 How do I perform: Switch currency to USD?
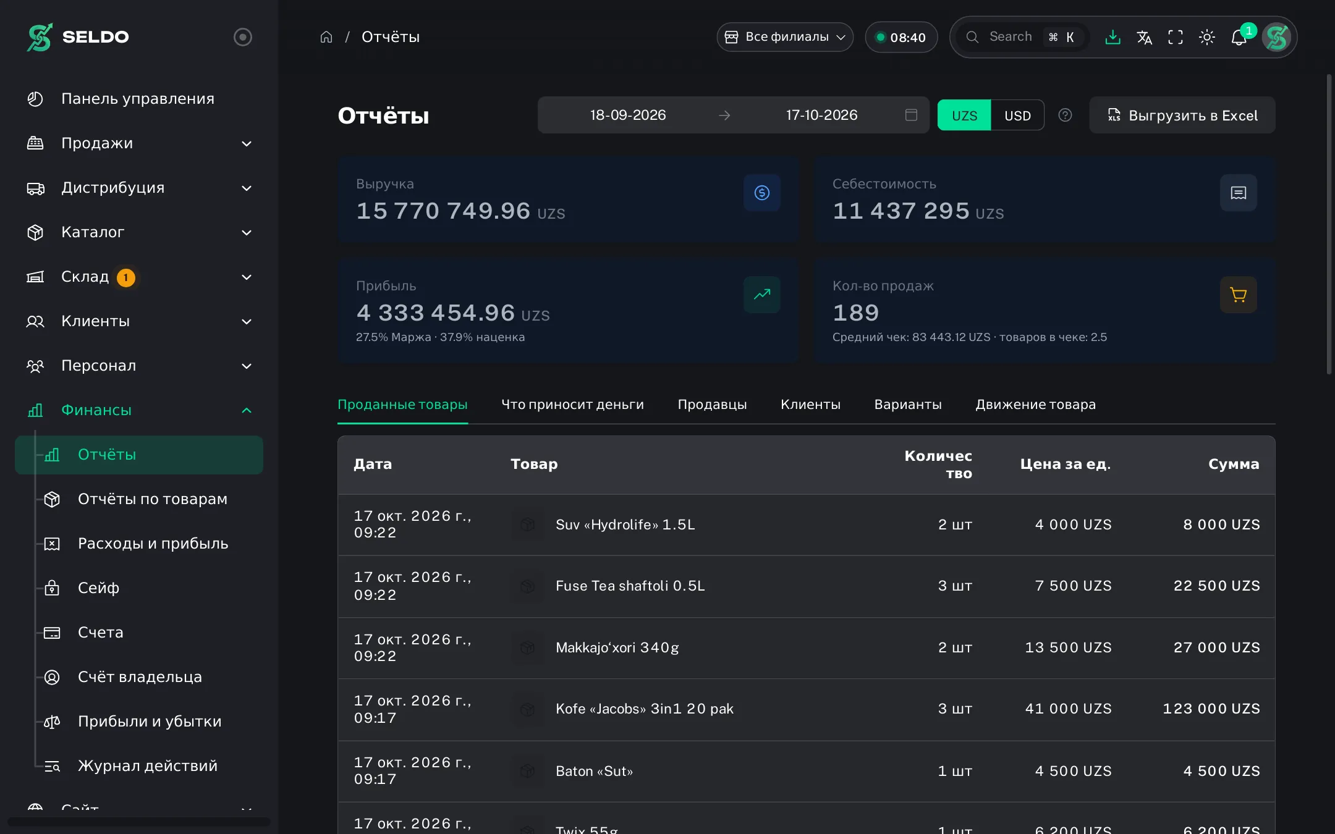pyautogui.click(x=1017, y=116)
